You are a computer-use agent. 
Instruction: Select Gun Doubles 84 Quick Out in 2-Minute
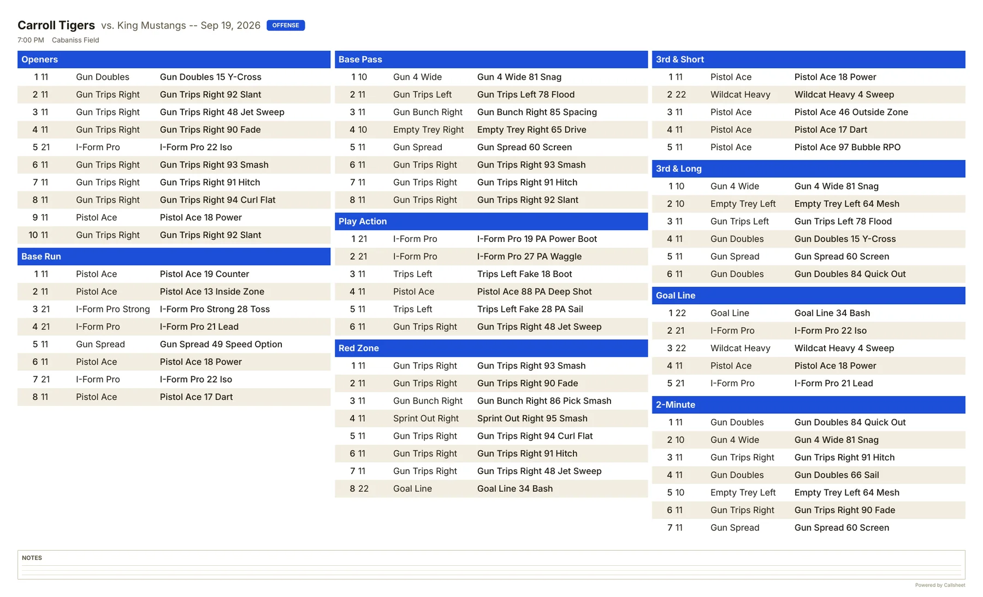tap(850, 422)
